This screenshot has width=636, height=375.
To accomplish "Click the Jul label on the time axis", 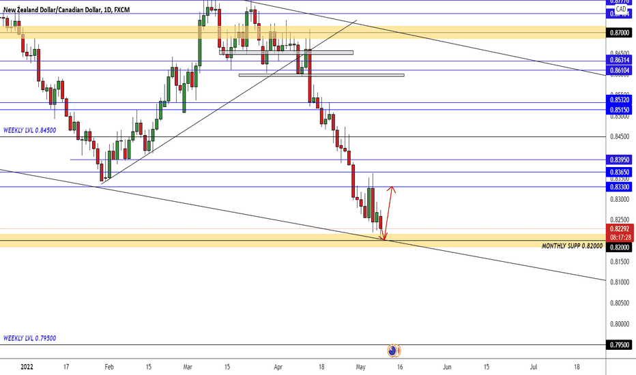I will point(534,367).
